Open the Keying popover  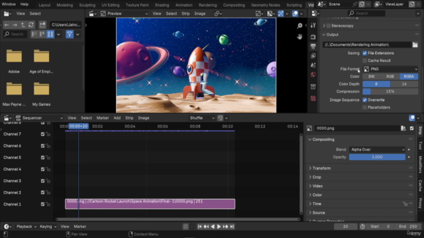point(48,227)
